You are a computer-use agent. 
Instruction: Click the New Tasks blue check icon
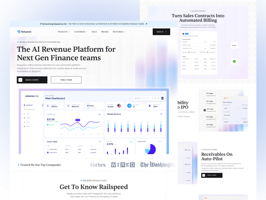click(129, 106)
